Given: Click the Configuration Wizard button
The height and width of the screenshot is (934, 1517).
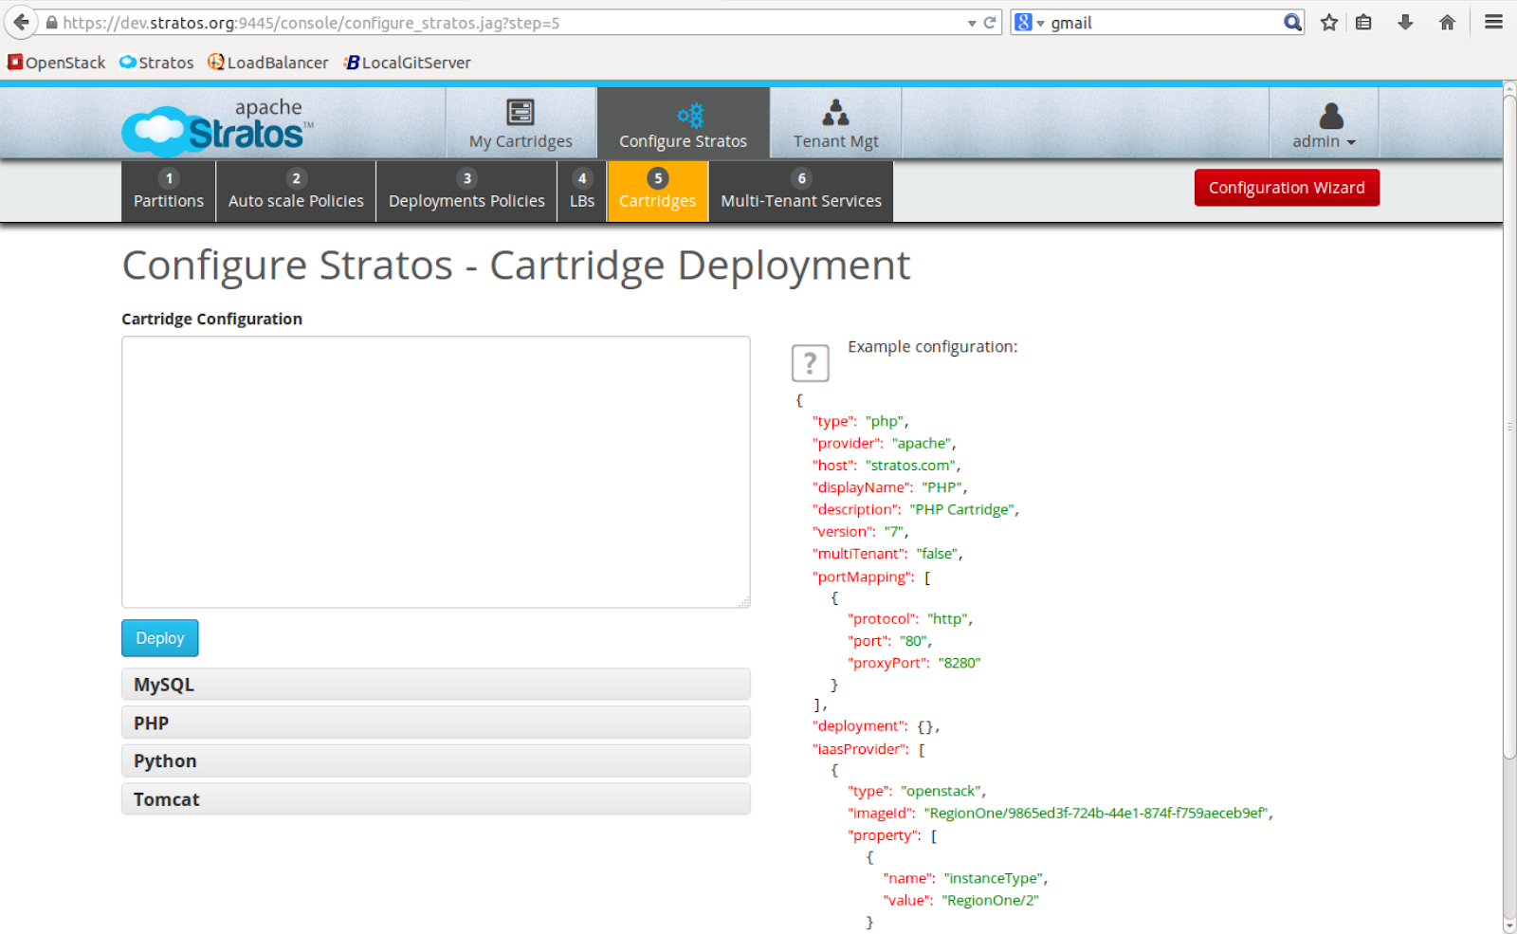Looking at the screenshot, I should click(x=1287, y=188).
